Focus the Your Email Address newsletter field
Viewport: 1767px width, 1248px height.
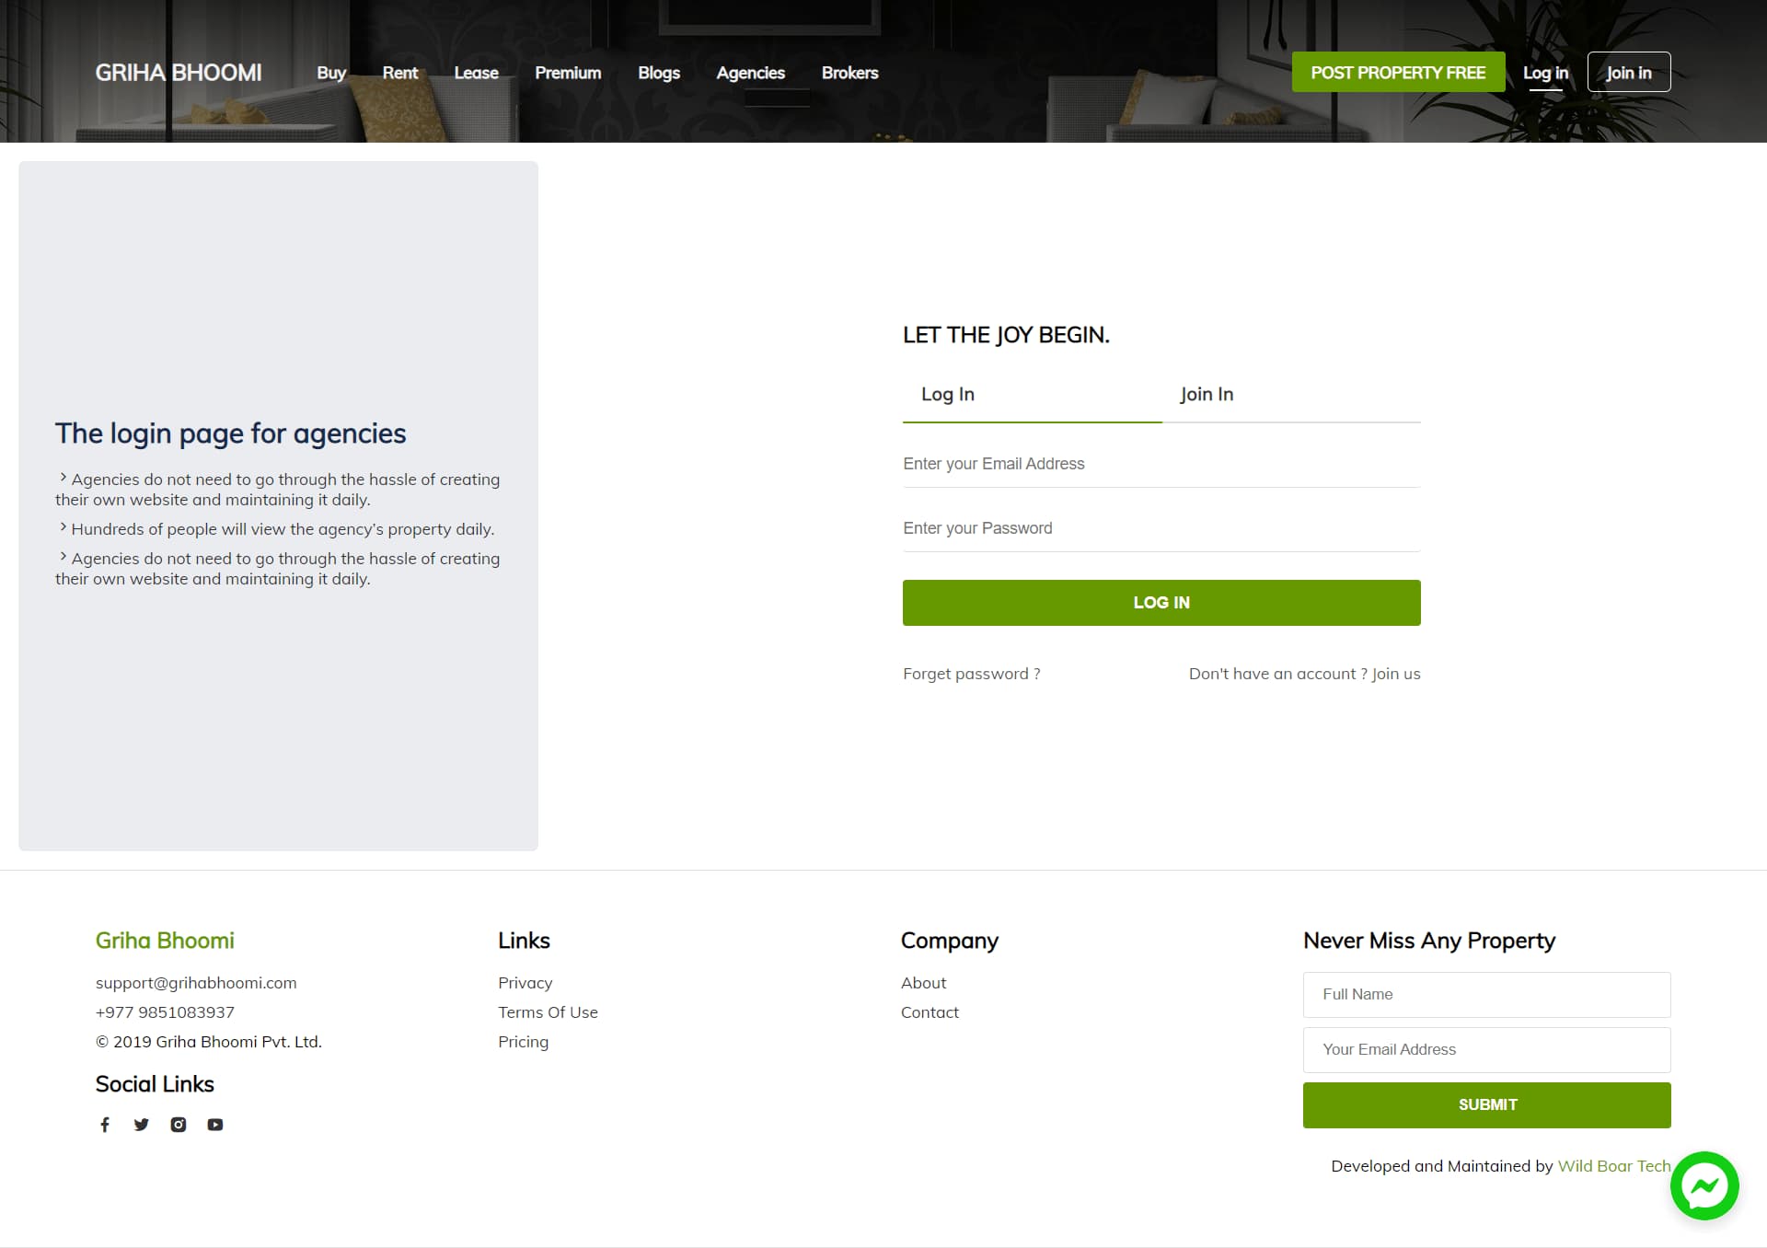point(1487,1050)
